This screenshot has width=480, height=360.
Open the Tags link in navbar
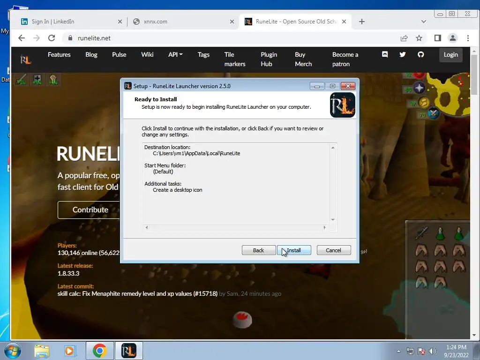(203, 54)
